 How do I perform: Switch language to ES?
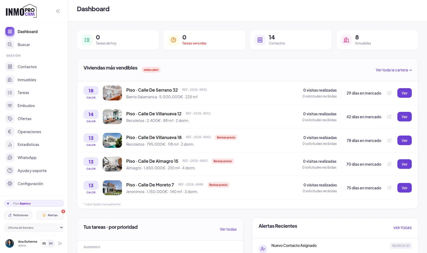pos(44,243)
